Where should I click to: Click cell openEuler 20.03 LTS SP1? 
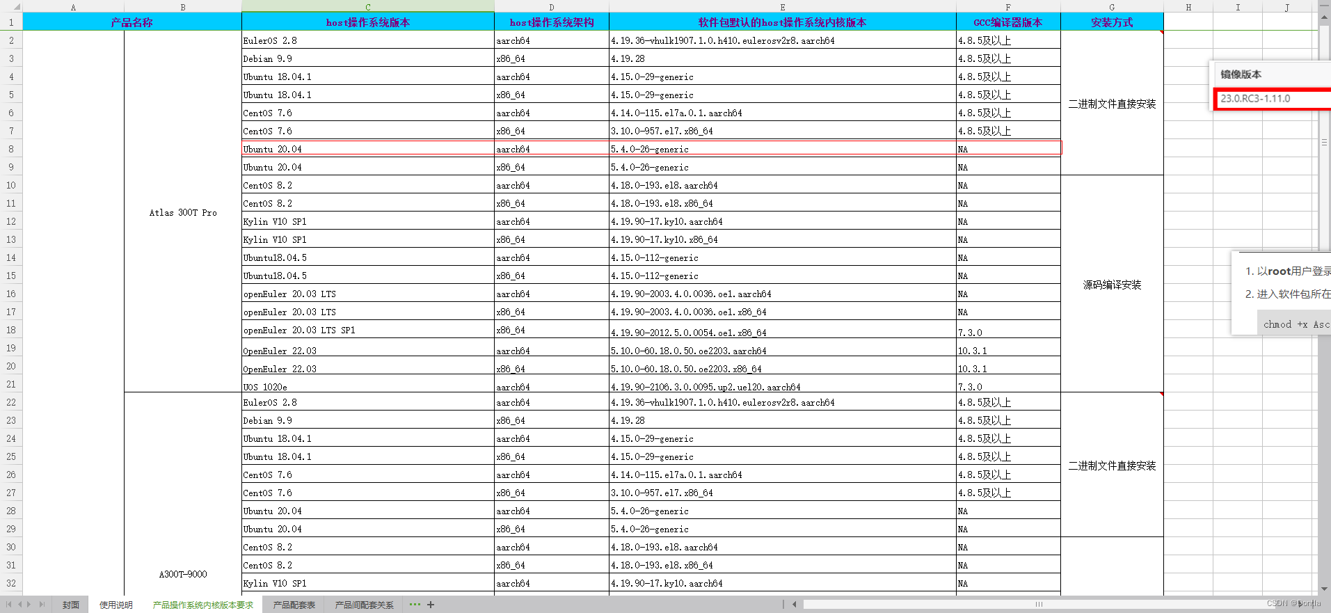[368, 330]
